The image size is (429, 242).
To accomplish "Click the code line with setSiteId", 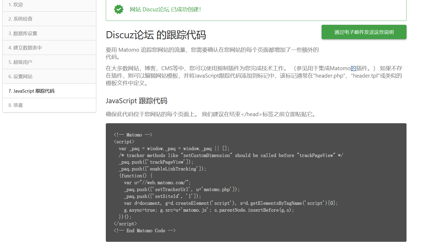I will click(162, 196).
